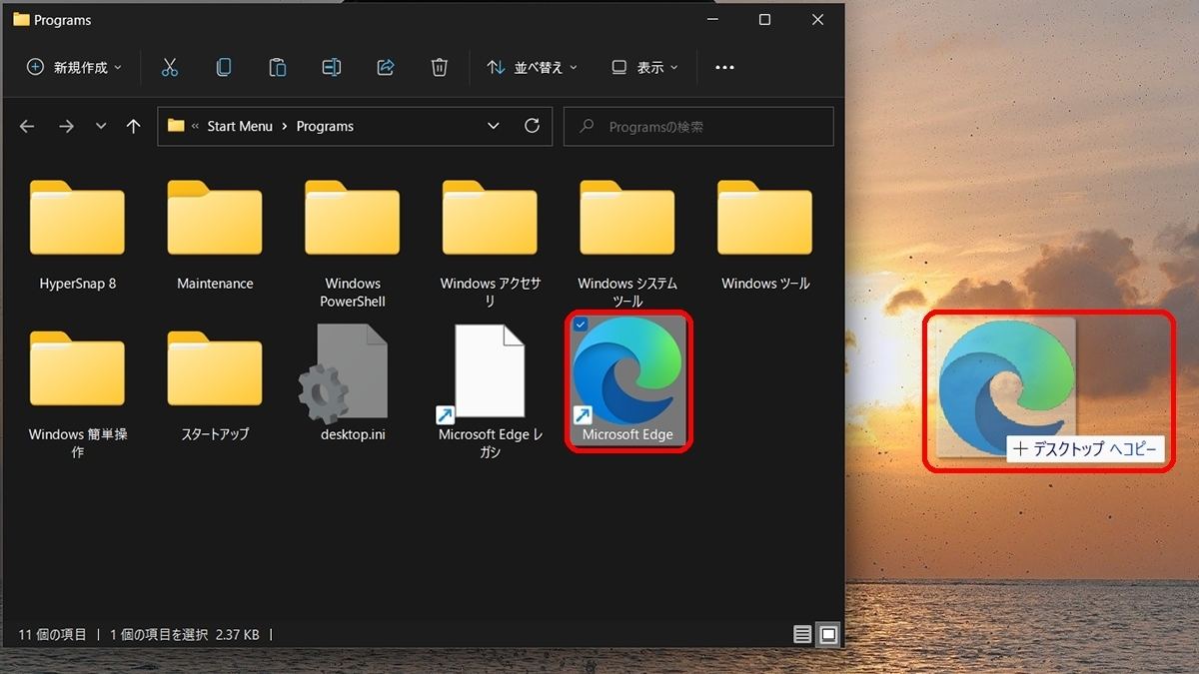The height and width of the screenshot is (674, 1199).
Task: Click the Copy icon in toolbar
Action: pyautogui.click(x=224, y=67)
